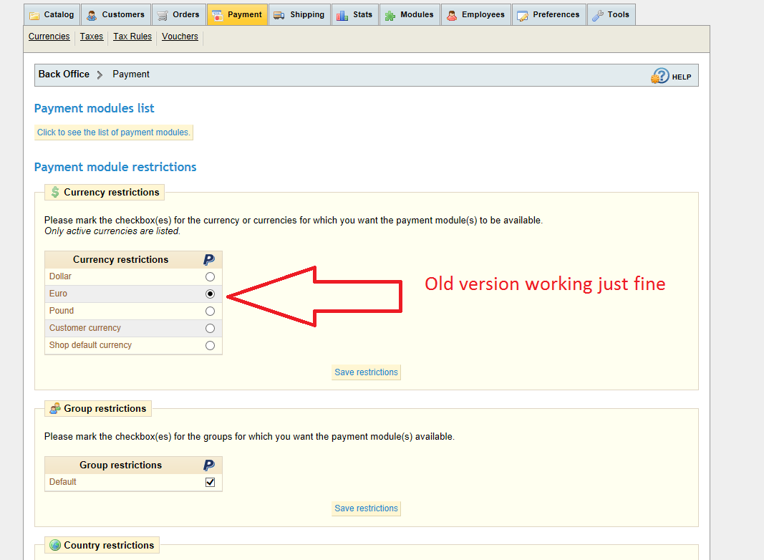
Task: Click PayPal logo in Currency restrictions table
Action: (208, 260)
